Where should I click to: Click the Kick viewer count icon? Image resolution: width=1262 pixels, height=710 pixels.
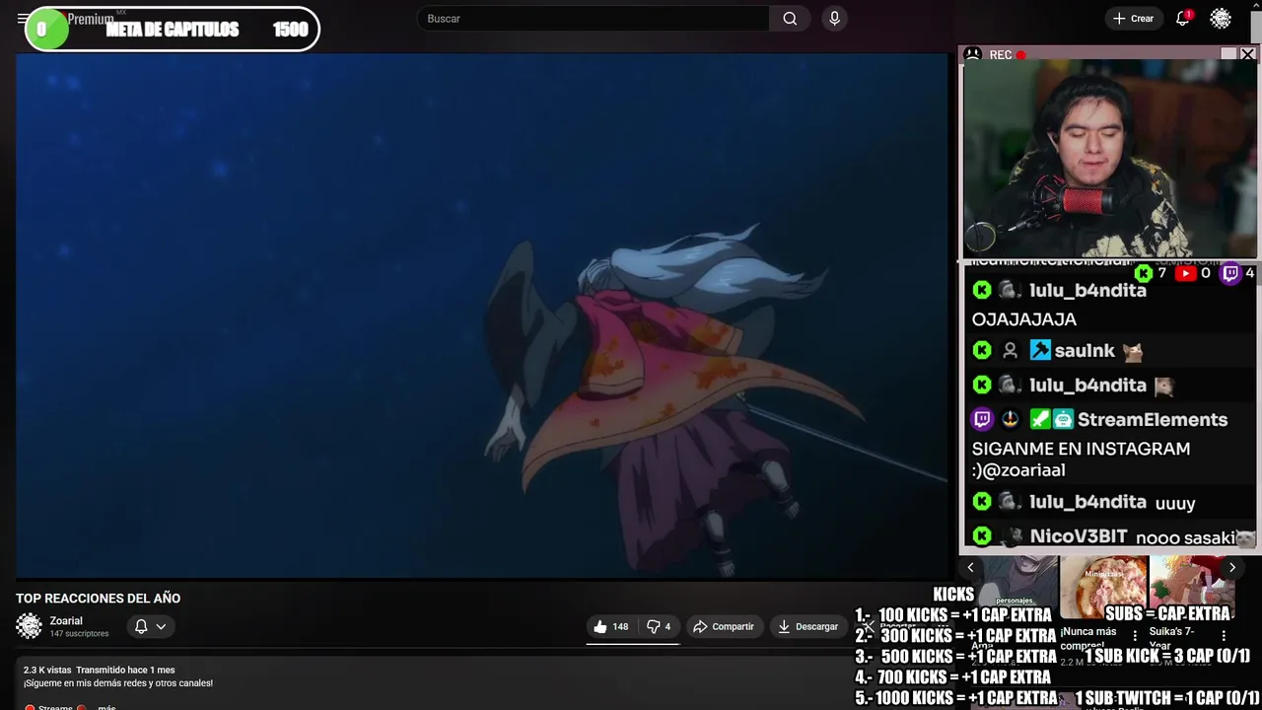click(1143, 273)
